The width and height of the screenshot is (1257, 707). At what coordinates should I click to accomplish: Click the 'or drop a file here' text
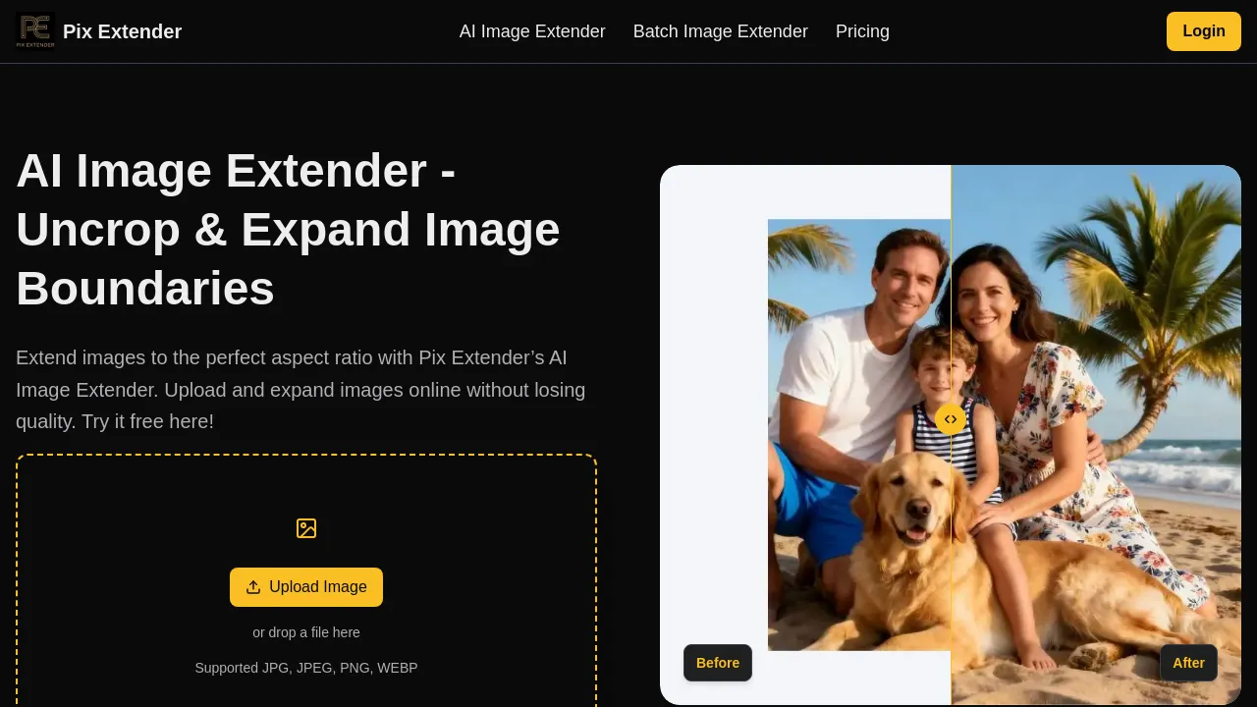(x=306, y=632)
